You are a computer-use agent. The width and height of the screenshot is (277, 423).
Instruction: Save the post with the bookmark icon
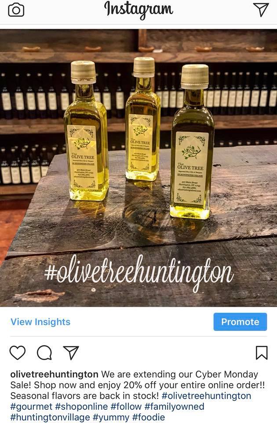tap(261, 352)
